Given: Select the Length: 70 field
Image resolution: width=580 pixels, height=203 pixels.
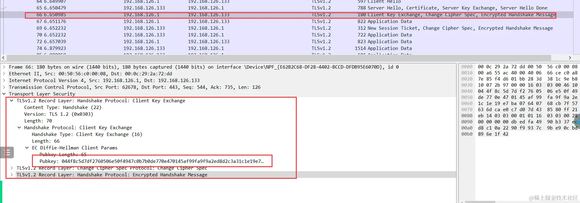Looking at the screenshot, I should click(x=38, y=121).
